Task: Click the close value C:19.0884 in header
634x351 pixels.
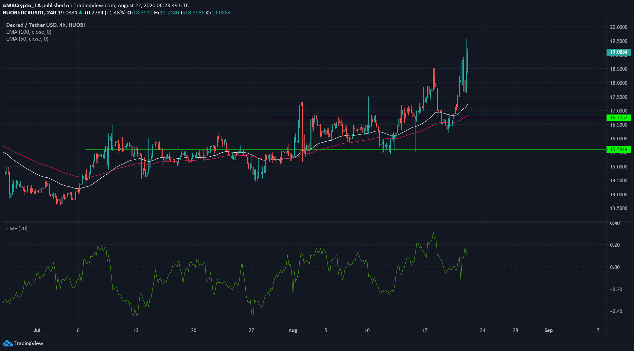Action: (218, 13)
